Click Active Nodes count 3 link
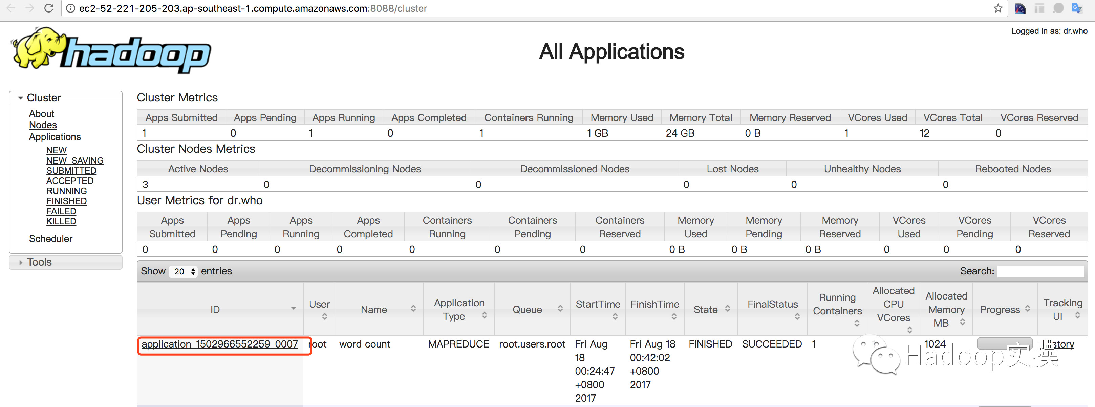Screen dimensions: 1095x407 (145, 185)
